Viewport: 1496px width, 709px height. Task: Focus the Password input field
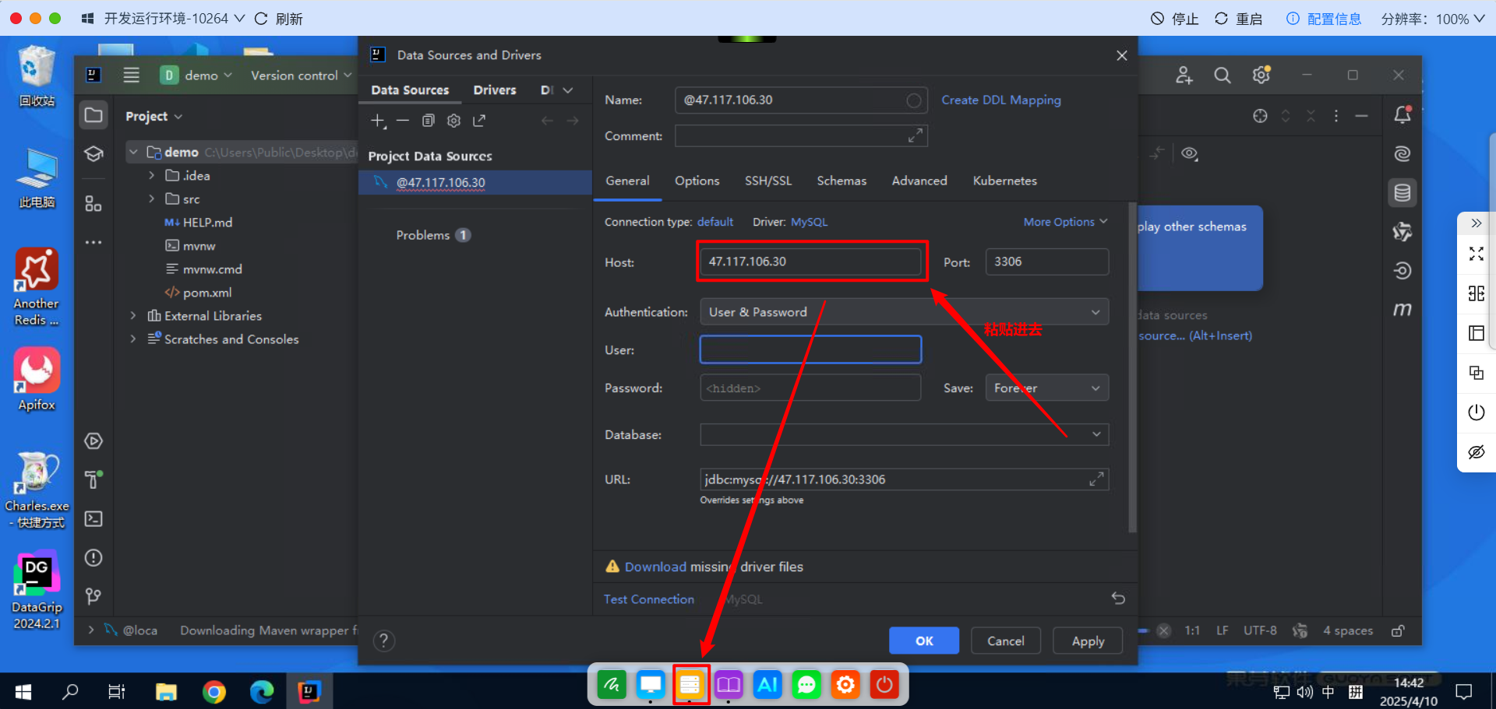[x=810, y=388]
